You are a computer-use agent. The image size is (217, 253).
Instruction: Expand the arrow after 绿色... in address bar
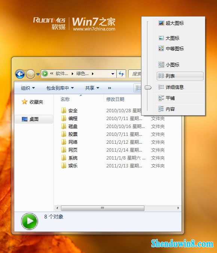coord(93,74)
